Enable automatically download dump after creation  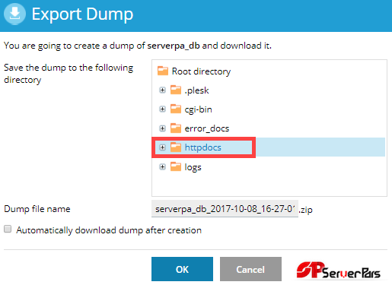click(8, 229)
